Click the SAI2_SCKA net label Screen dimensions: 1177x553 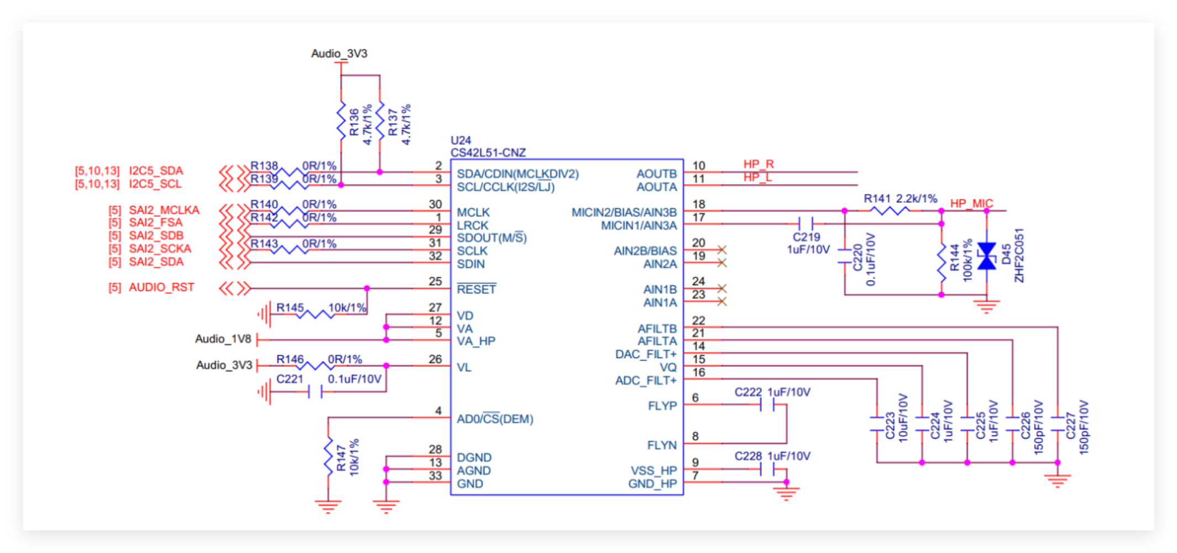coord(160,249)
